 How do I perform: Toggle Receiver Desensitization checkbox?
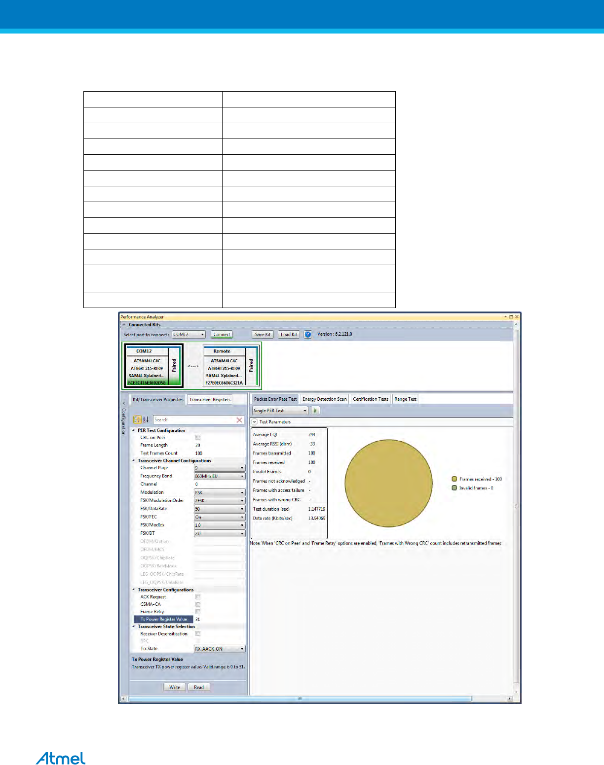198,634
